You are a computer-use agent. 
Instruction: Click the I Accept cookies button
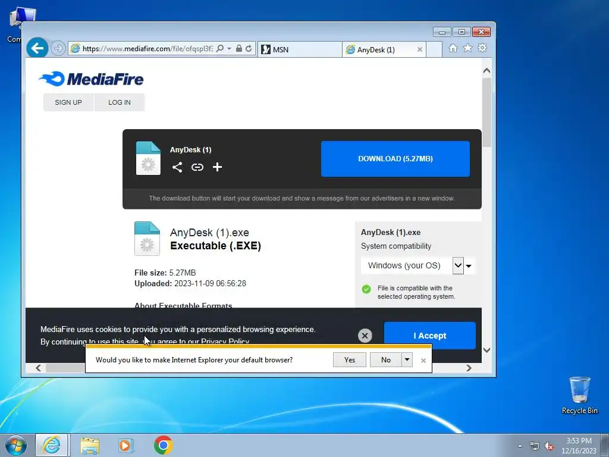coord(429,336)
